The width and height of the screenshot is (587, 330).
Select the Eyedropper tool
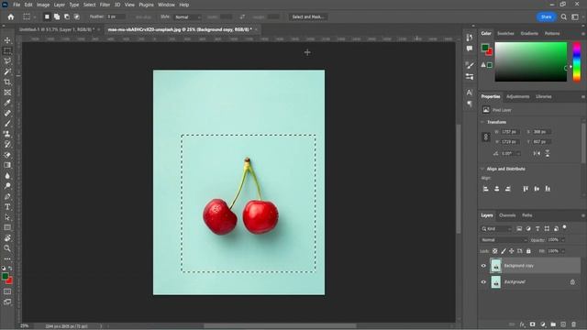coord(7,103)
